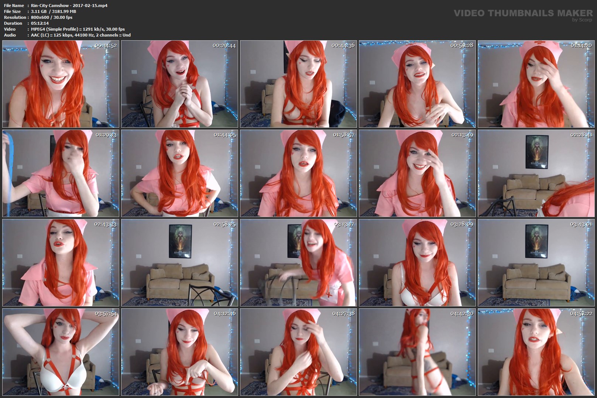The width and height of the screenshot is (597, 398).
Task: Choose the blurry frame at 04:42:30
Action: pos(417,352)
